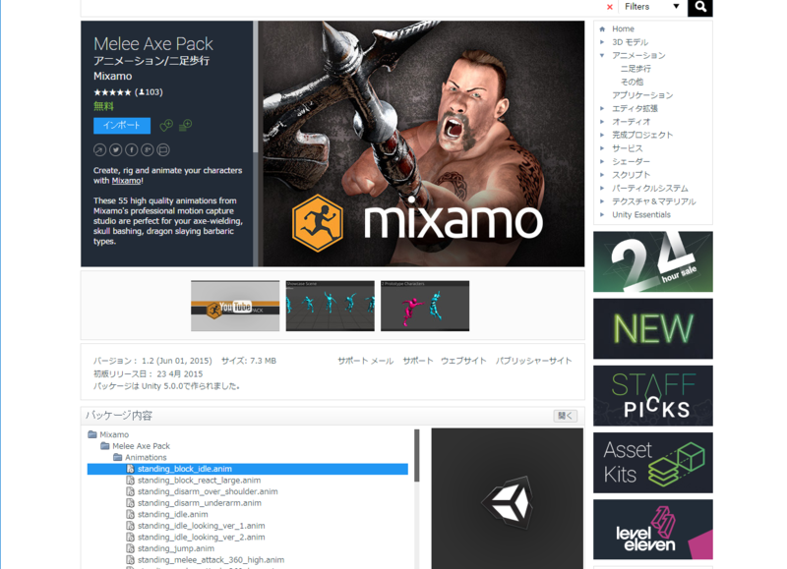The height and width of the screenshot is (569, 787).
Task: Open the 24 hour sale banner
Action: (653, 261)
